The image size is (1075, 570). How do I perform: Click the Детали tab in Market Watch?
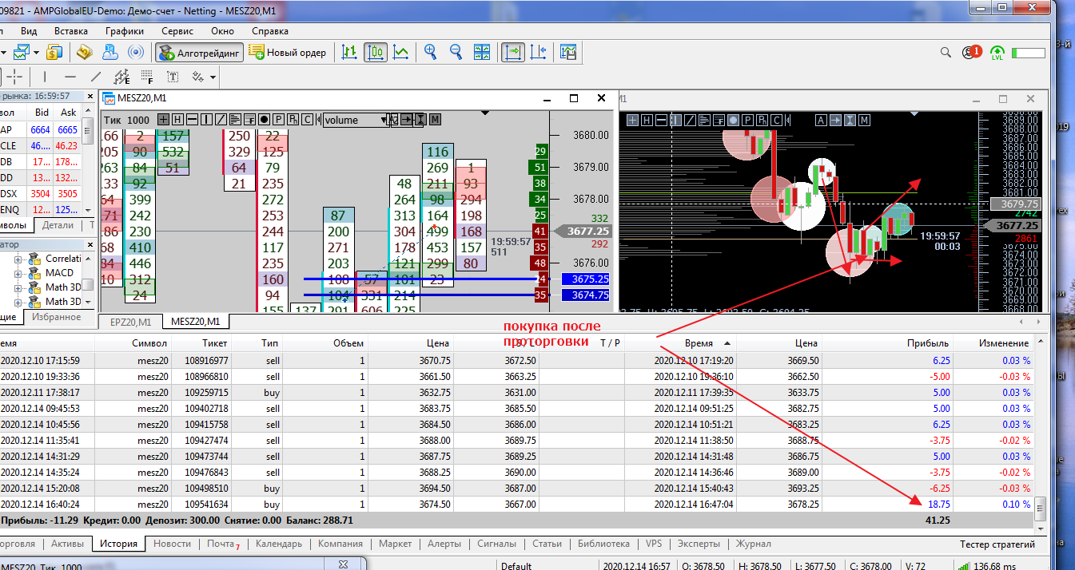[x=58, y=225]
